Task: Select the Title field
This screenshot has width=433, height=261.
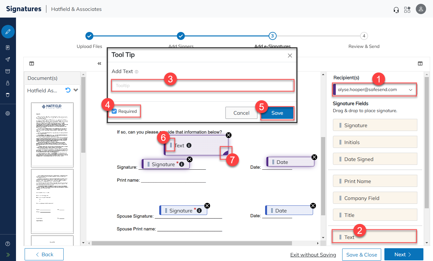Action: coord(375,215)
